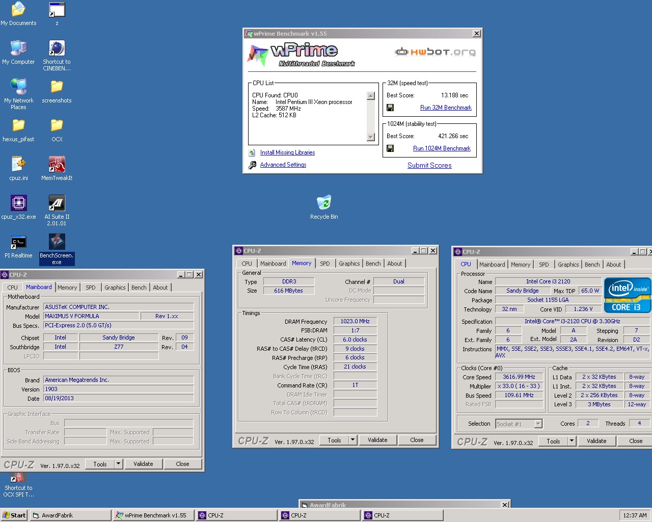This screenshot has height=522, width=652.
Task: Click Close button in Mainboard CPU-Z window
Action: 182,464
